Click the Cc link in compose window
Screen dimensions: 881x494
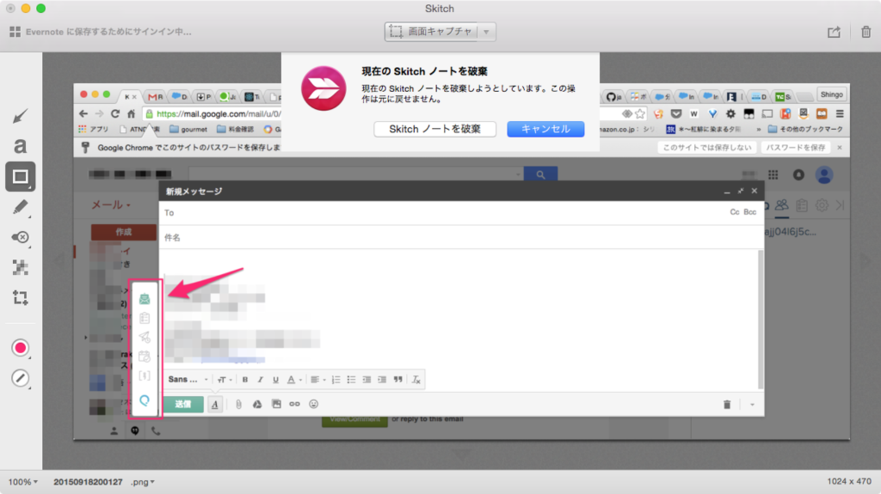tap(735, 212)
